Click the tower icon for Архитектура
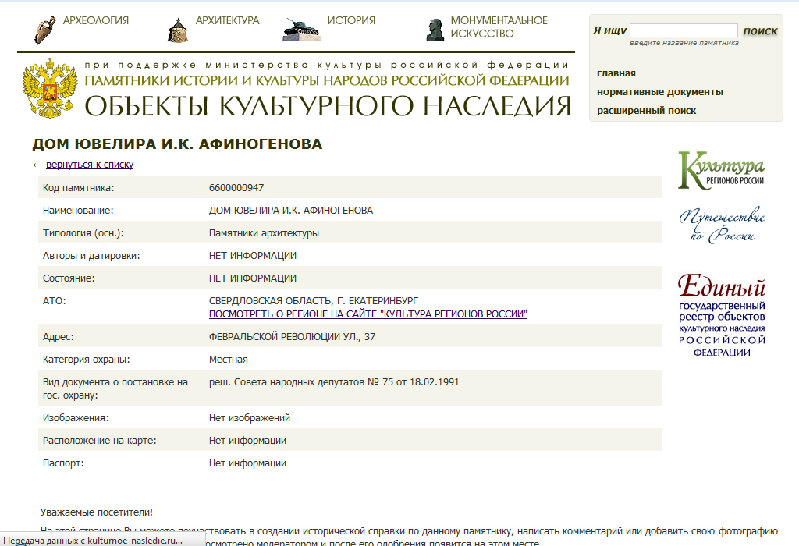This screenshot has width=799, height=546. (x=178, y=30)
